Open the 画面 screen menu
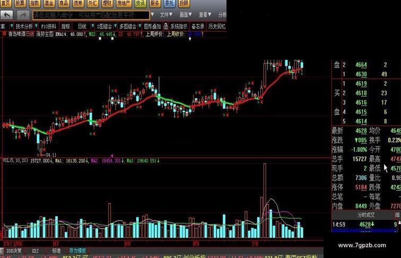 pos(186,15)
